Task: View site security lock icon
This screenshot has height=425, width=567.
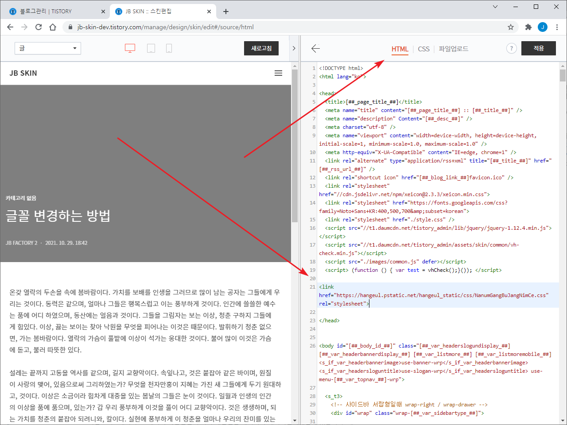Action: (70, 27)
